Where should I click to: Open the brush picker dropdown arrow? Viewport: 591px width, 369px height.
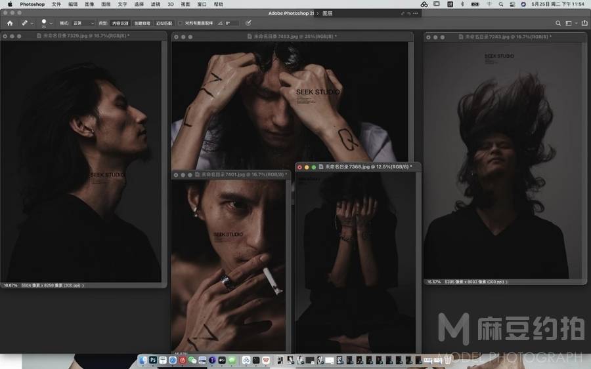tap(51, 24)
